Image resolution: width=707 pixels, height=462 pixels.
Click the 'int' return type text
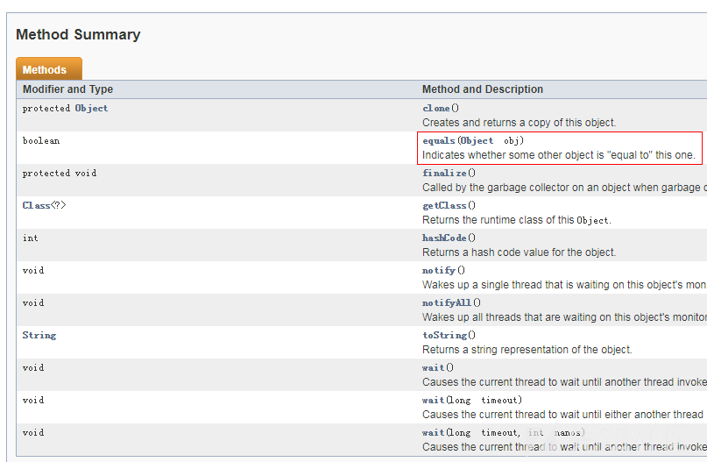pyautogui.click(x=30, y=238)
